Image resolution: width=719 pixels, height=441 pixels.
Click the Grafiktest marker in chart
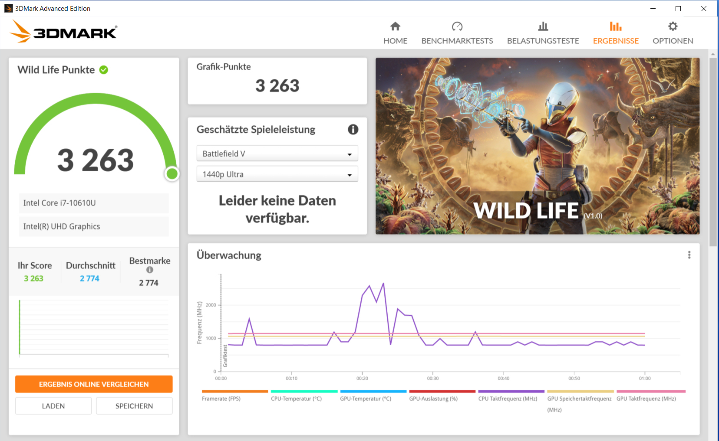tap(225, 356)
